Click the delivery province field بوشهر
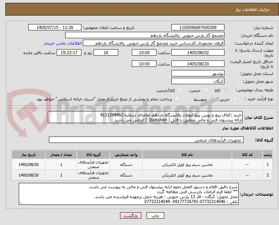Image resolution: width=279 pixels, height=225 pixels. [198, 73]
